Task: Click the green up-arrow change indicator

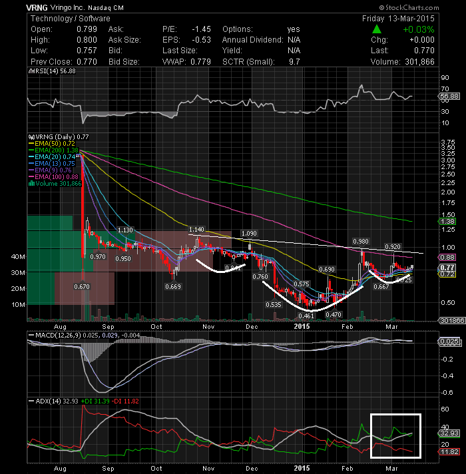Action: click(x=377, y=29)
